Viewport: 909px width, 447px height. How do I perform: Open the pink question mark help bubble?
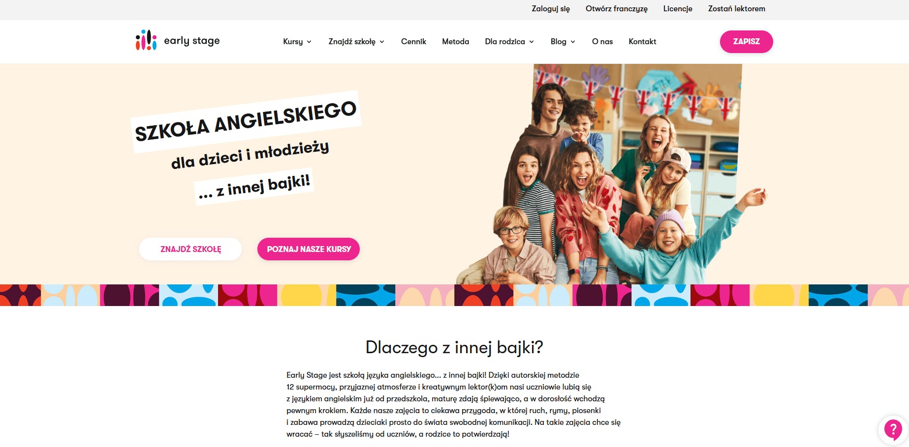893,430
